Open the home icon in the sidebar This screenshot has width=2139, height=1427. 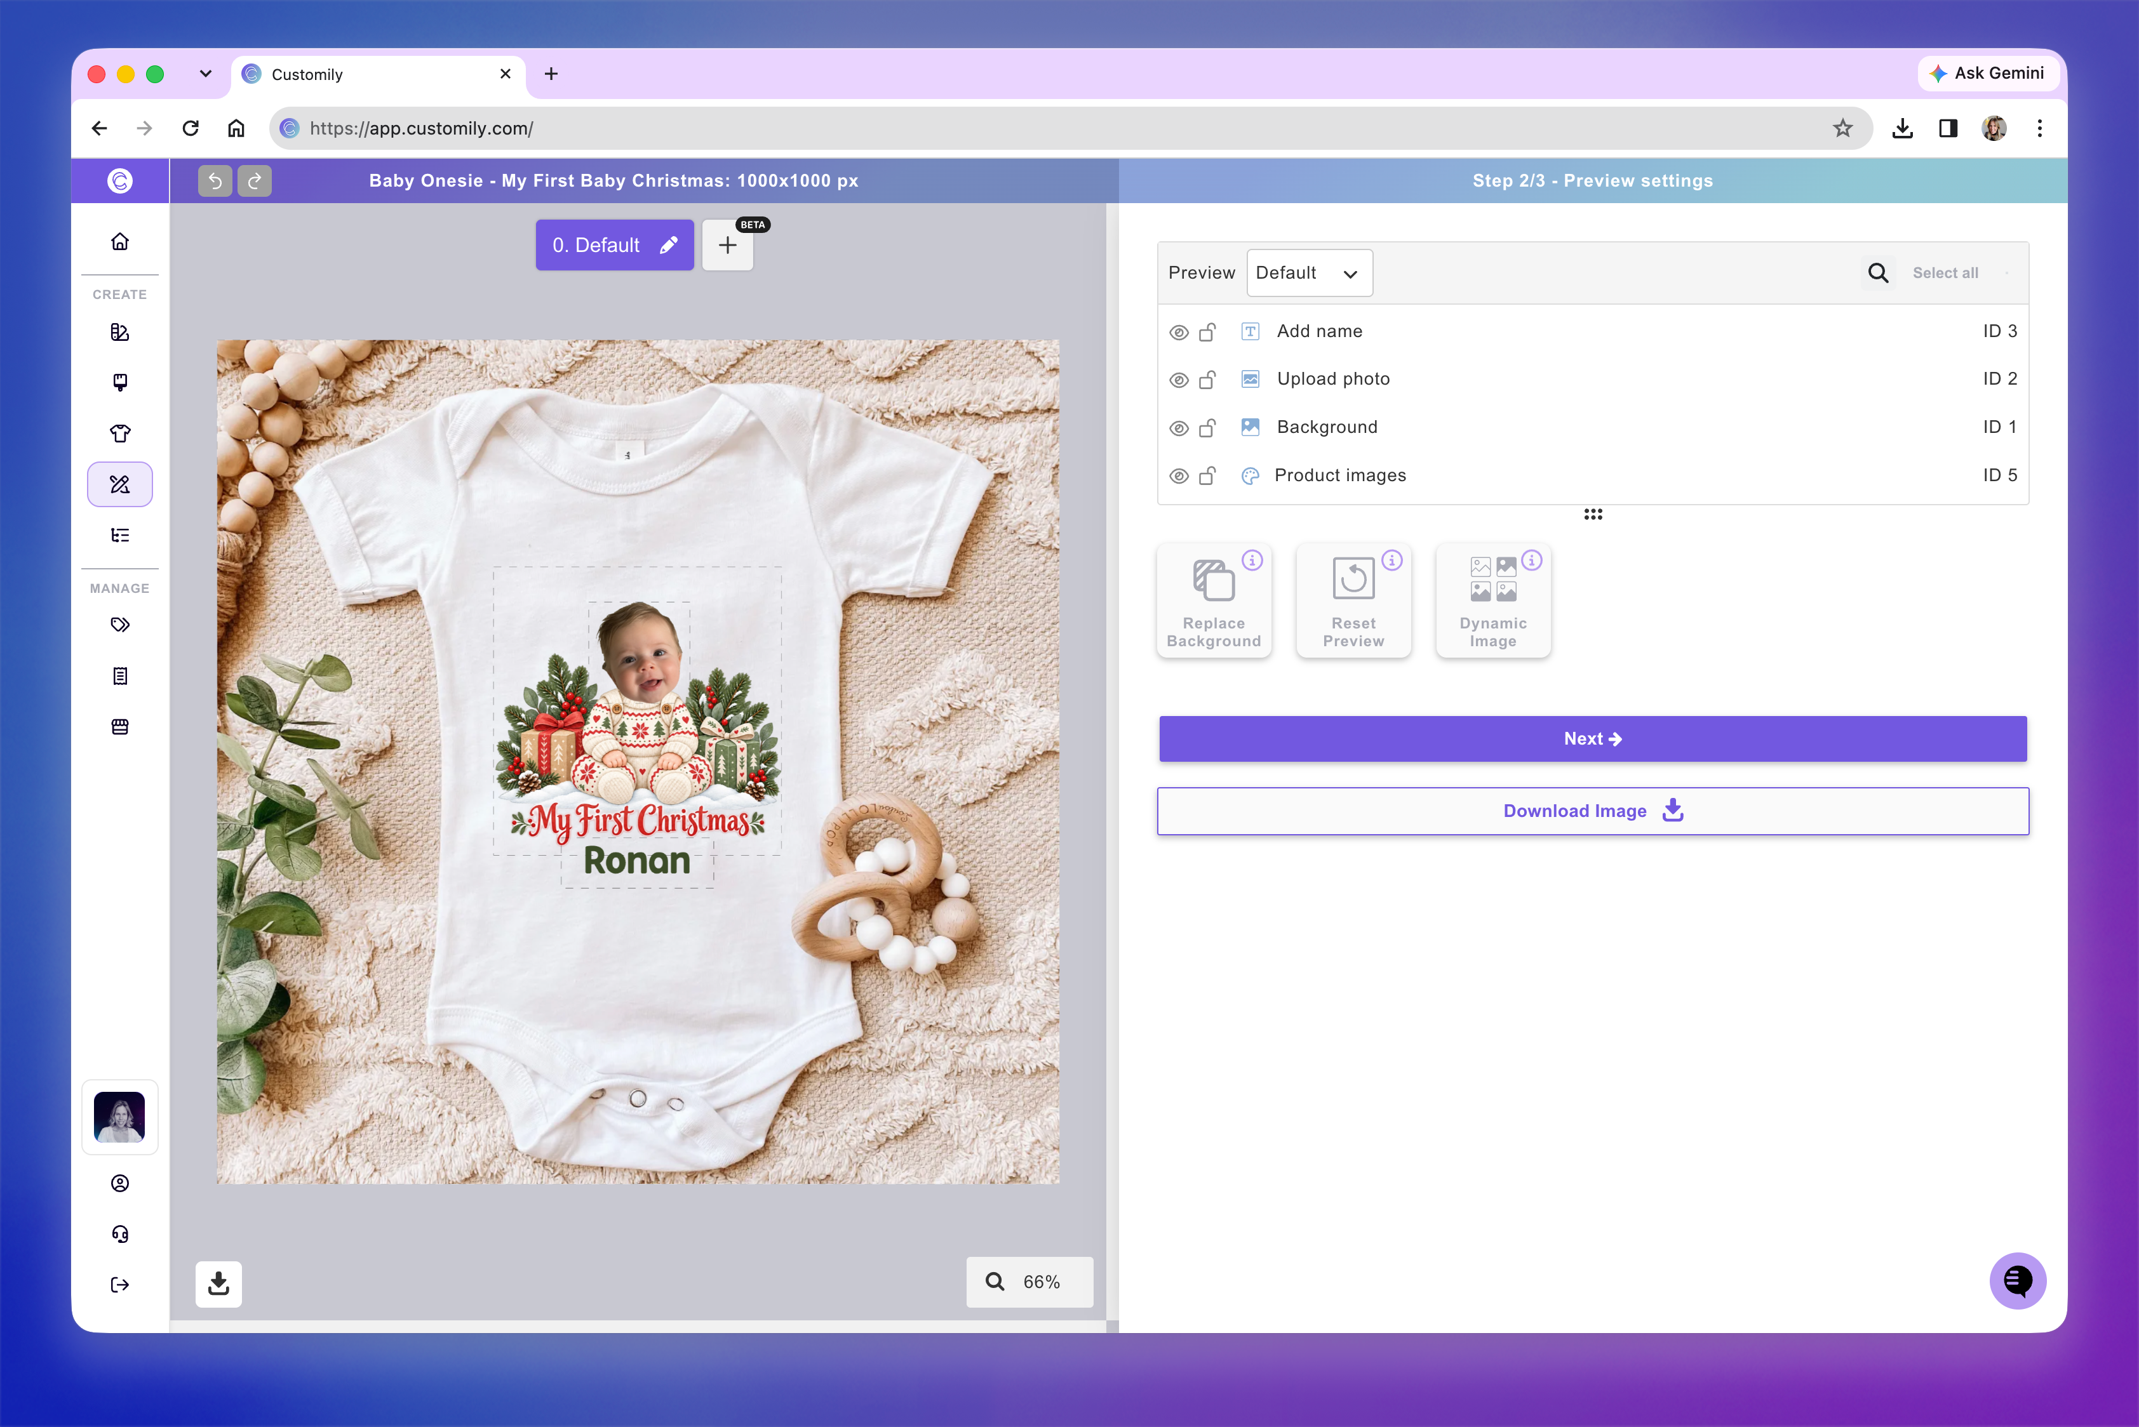pos(119,241)
